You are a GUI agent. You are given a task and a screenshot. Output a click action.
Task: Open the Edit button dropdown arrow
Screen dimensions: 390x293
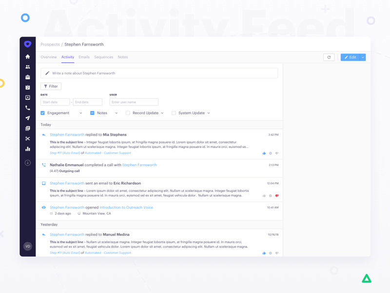(x=362, y=57)
